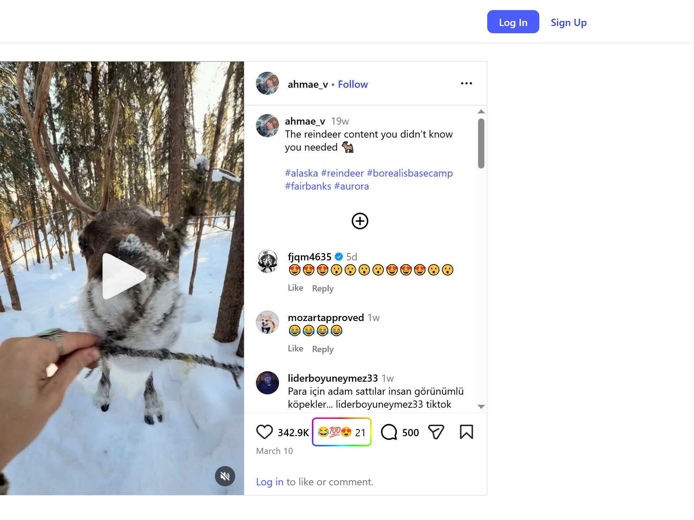Click the share paper plane icon
The image size is (694, 520).
click(436, 432)
